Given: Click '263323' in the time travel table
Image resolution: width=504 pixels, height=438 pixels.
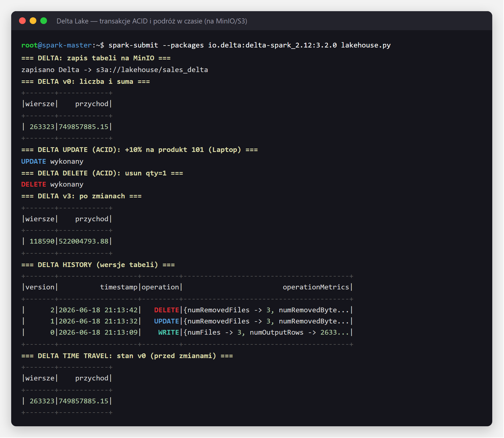Looking at the screenshot, I should pyautogui.click(x=42, y=401).
